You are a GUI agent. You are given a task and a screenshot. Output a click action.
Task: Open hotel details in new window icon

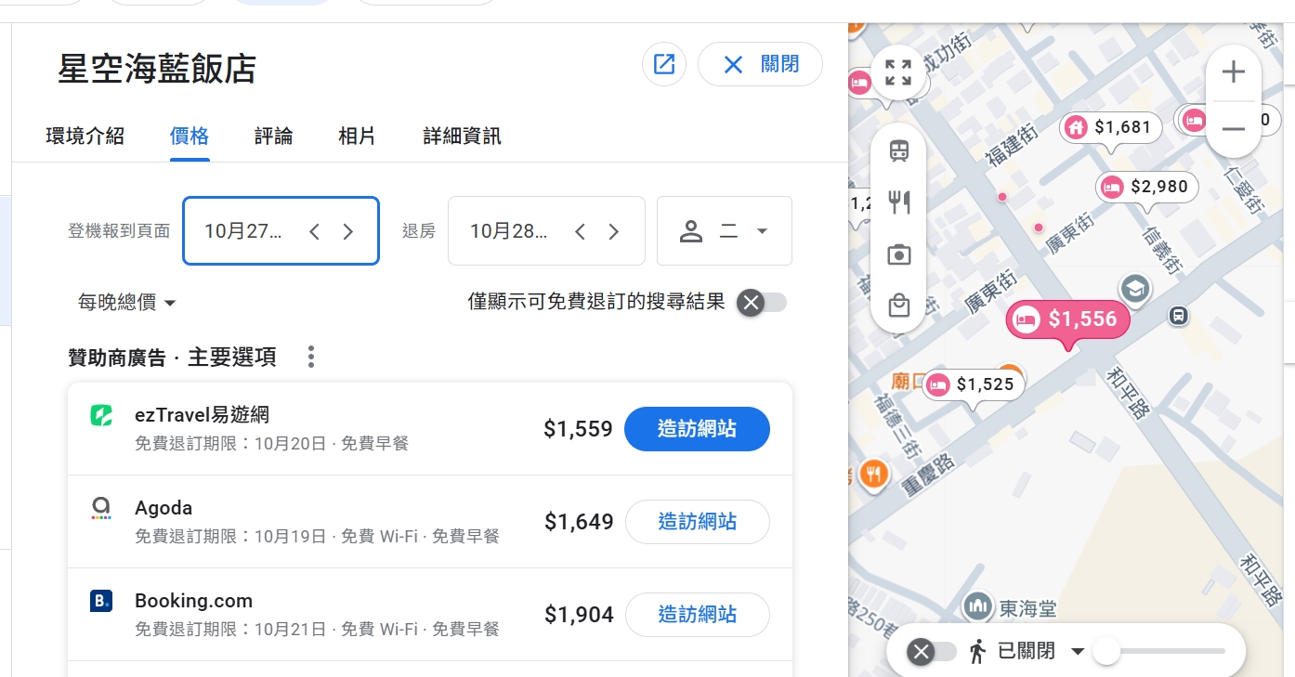[664, 64]
